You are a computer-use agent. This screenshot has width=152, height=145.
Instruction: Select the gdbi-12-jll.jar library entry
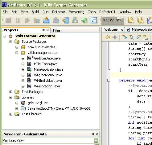(38, 103)
